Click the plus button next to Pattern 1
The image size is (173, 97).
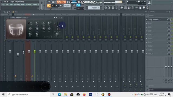pos(101,8)
